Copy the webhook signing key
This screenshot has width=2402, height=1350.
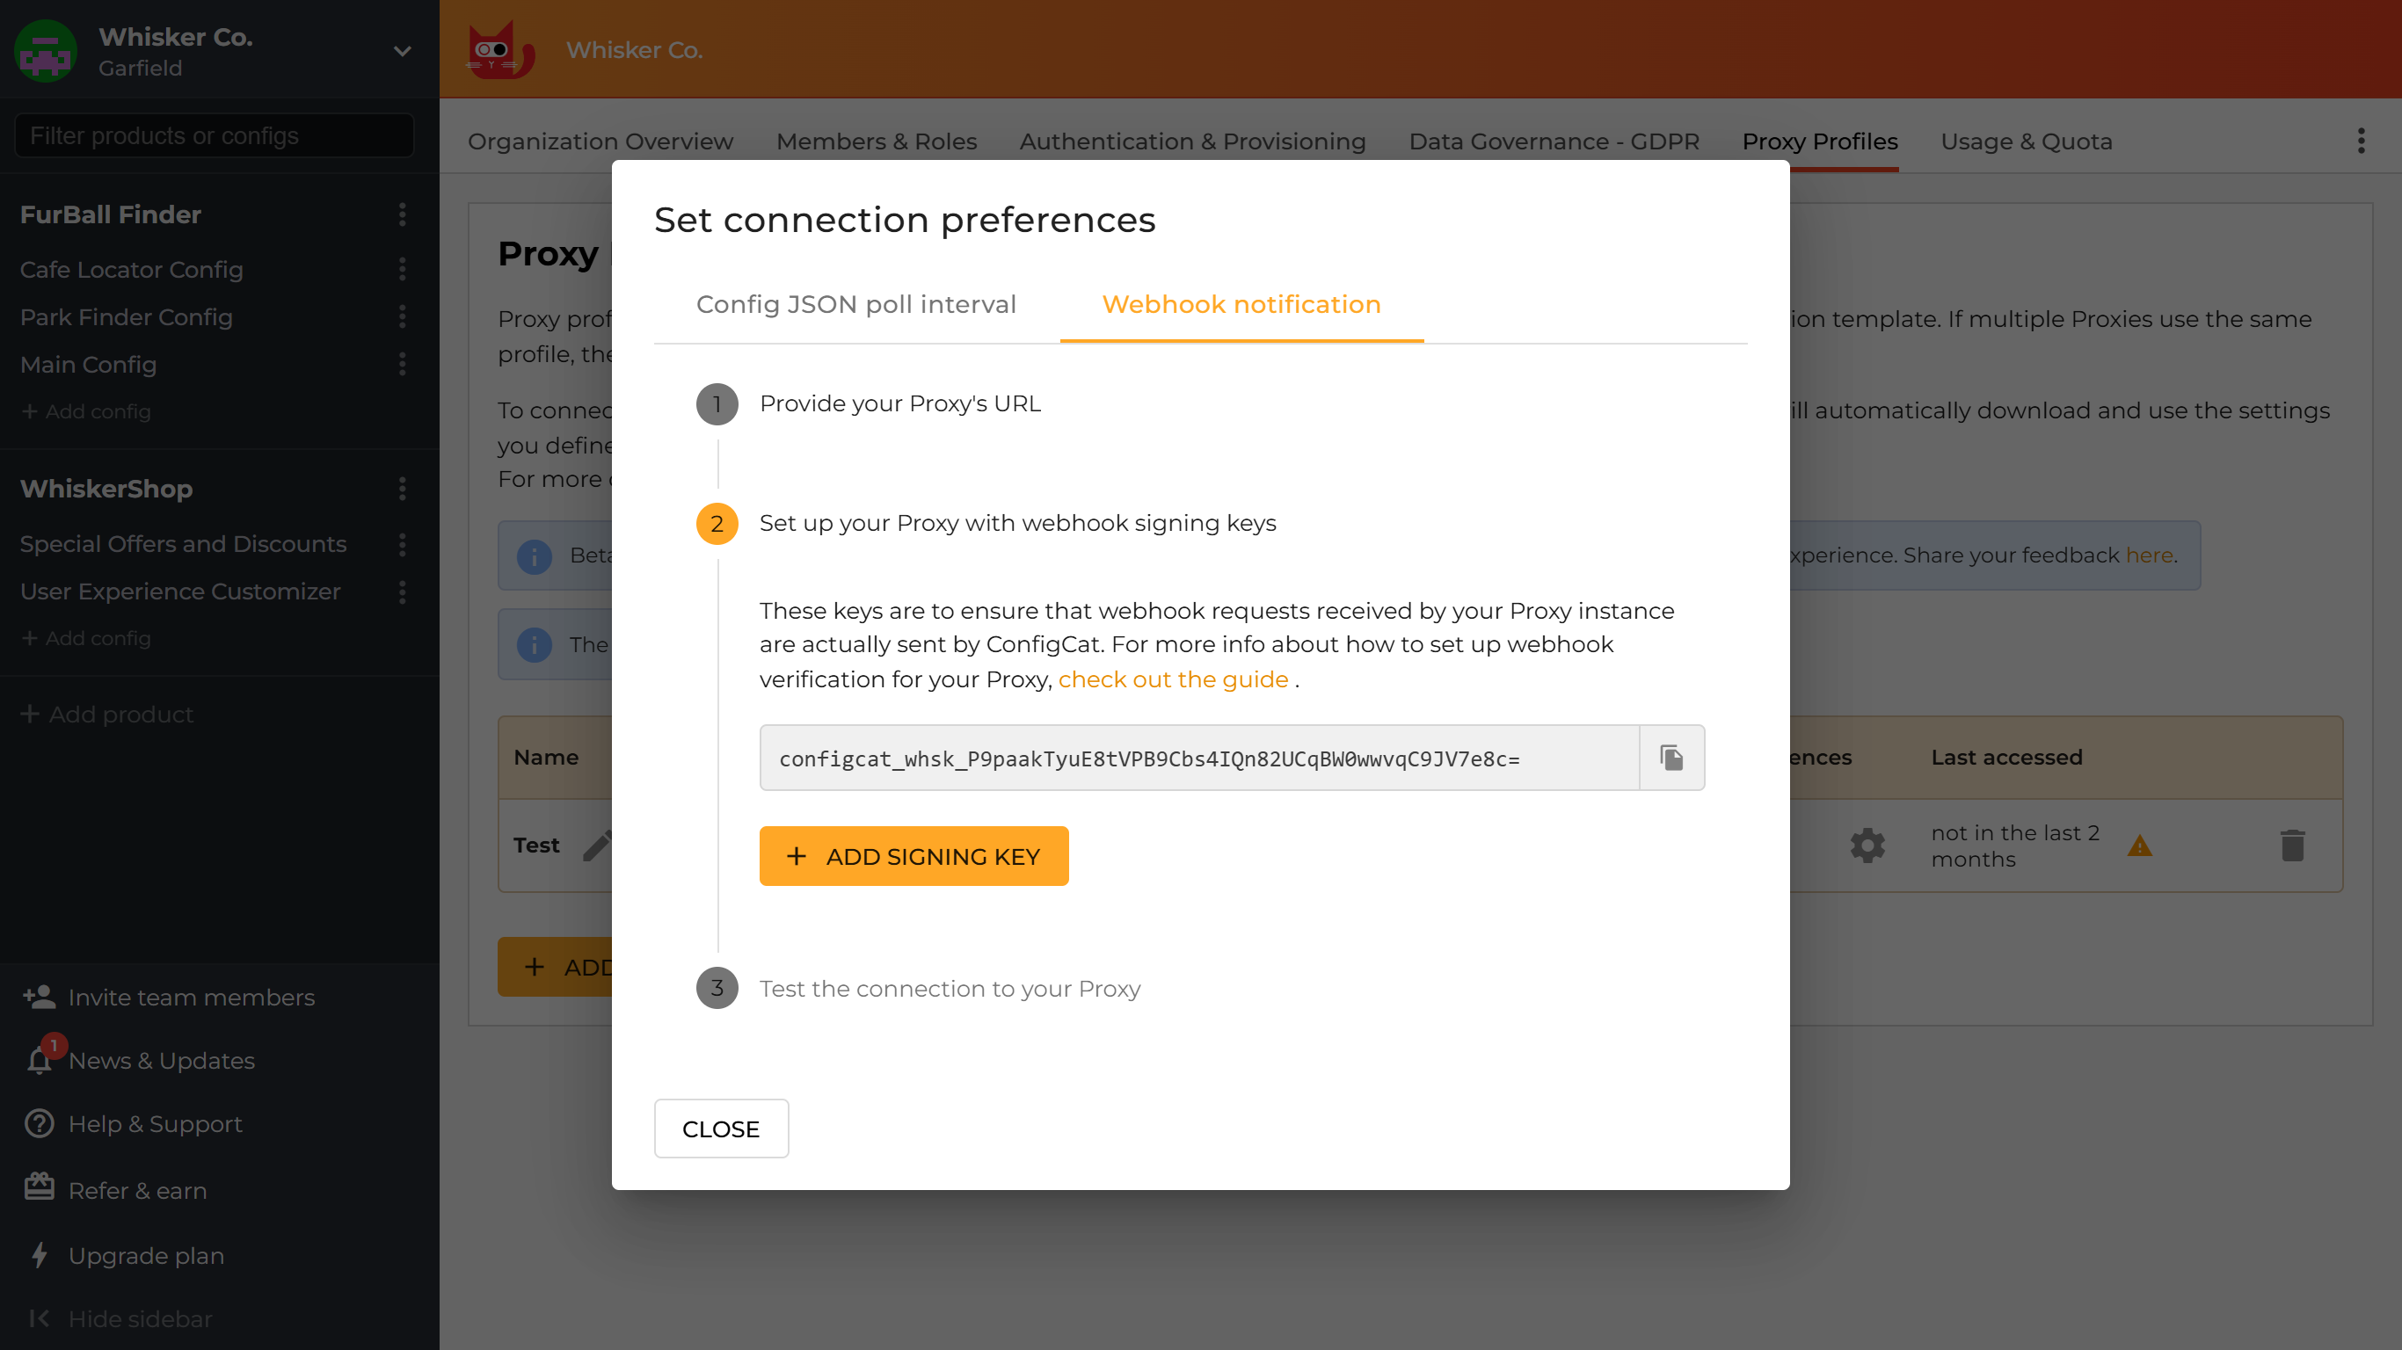[1671, 757]
